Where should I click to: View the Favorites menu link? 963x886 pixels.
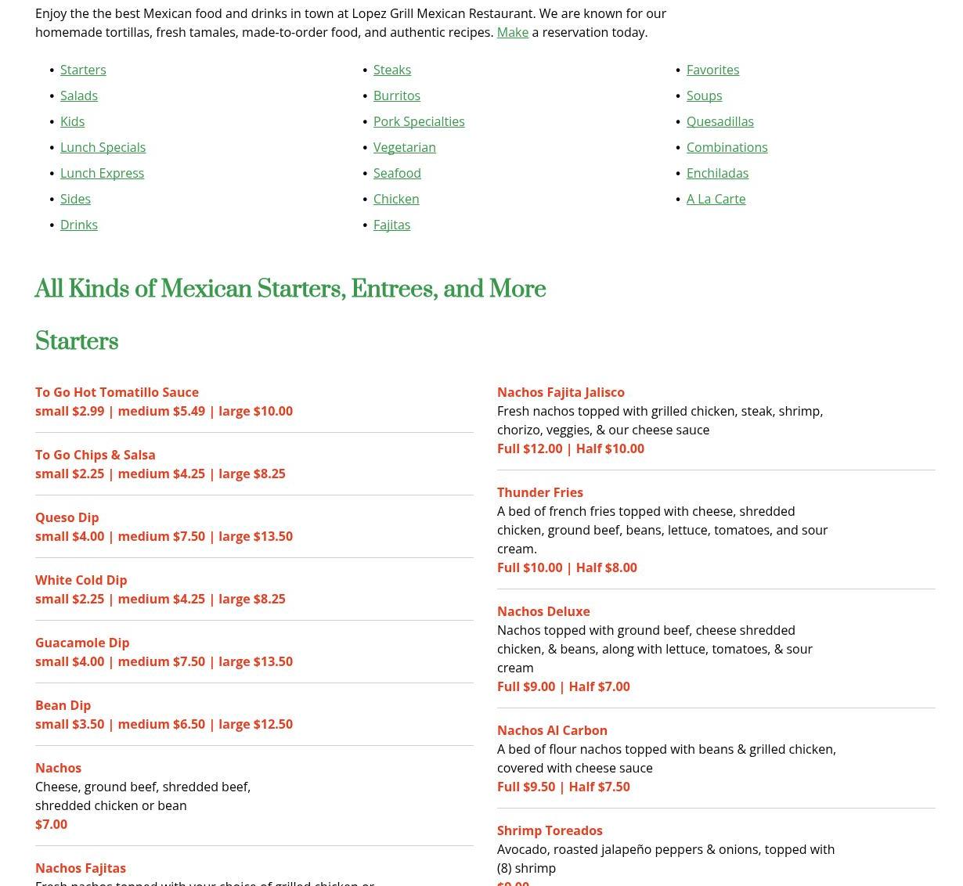(x=712, y=70)
